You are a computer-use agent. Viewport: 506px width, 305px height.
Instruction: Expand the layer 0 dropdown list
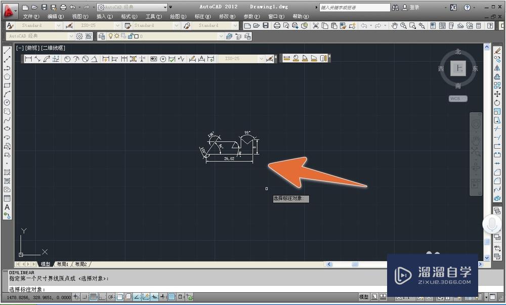click(221, 36)
